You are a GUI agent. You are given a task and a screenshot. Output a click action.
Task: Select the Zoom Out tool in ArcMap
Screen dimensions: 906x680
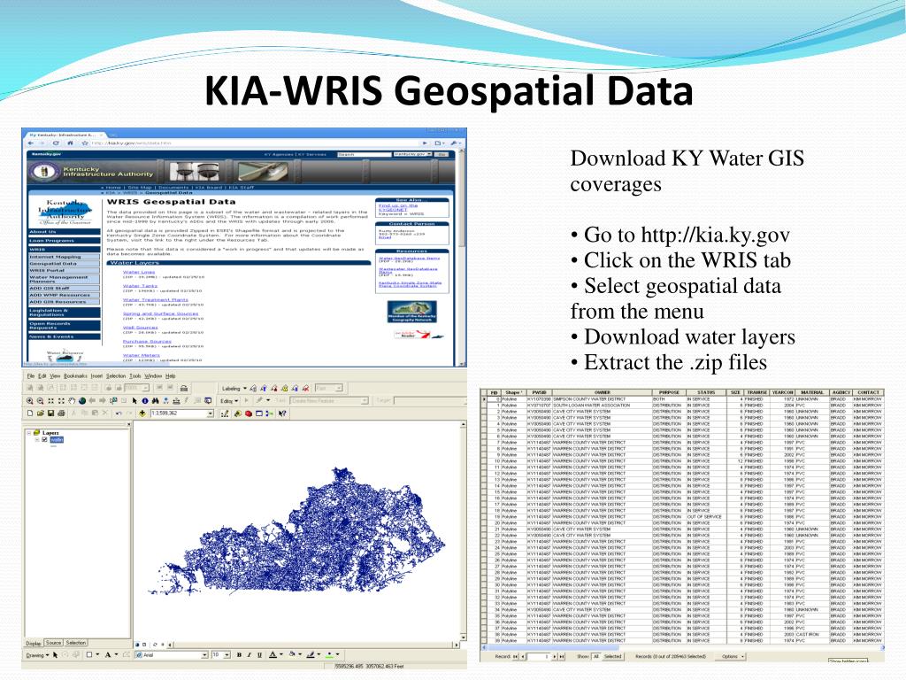coord(41,401)
